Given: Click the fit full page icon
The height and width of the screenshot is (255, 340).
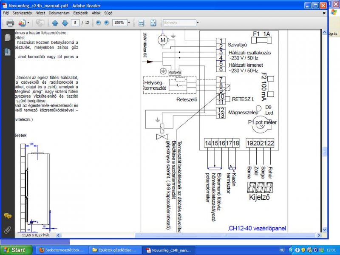Looking at the screenshot, I should tap(153, 23).
